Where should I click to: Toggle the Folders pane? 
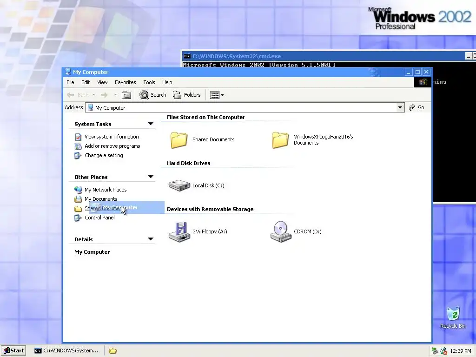[x=187, y=95]
